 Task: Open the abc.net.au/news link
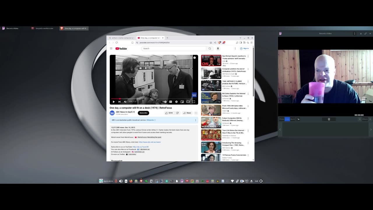pos(150,142)
